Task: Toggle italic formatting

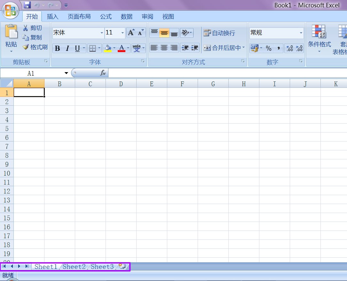Action: 67,48
